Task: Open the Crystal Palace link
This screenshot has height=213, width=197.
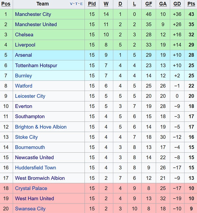Action: pyautogui.click(x=31, y=188)
